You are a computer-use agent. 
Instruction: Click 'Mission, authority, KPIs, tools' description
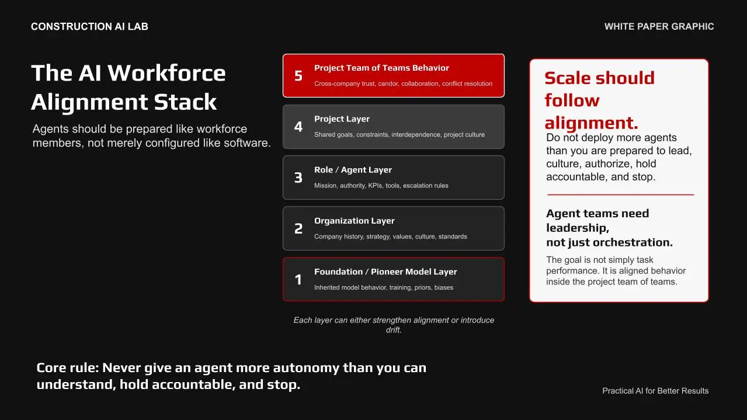tap(381, 185)
